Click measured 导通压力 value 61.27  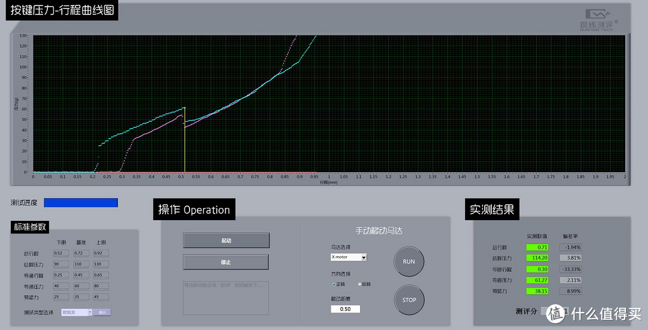537,280
